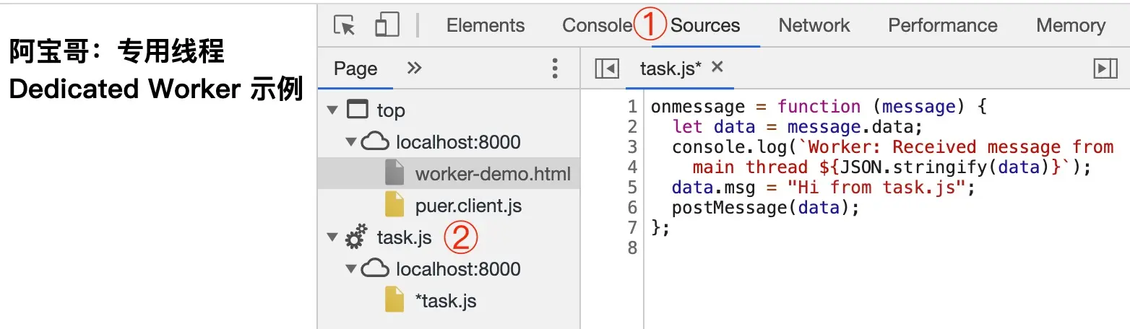
Task: Click the gray worker-demo.html file icon
Action: coord(394,173)
